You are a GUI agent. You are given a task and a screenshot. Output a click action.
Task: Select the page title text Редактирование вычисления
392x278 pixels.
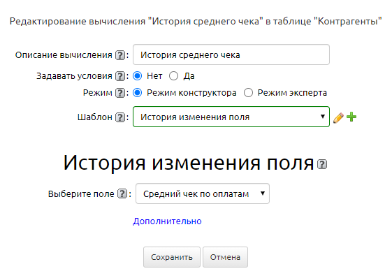78,21
